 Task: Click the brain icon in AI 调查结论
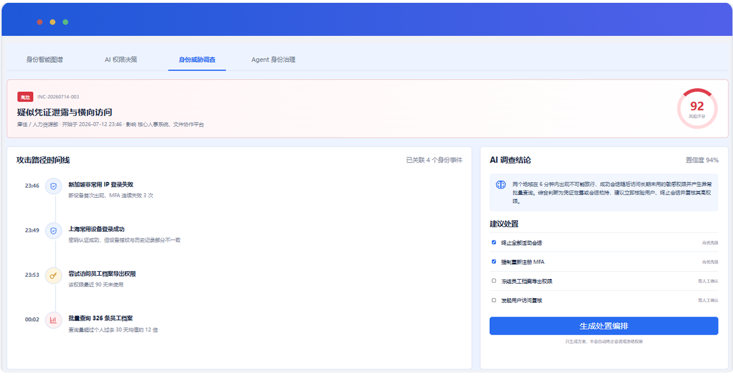click(500, 185)
